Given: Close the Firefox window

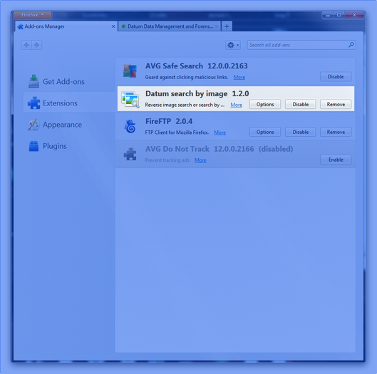Looking at the screenshot, I should [x=354, y=15].
